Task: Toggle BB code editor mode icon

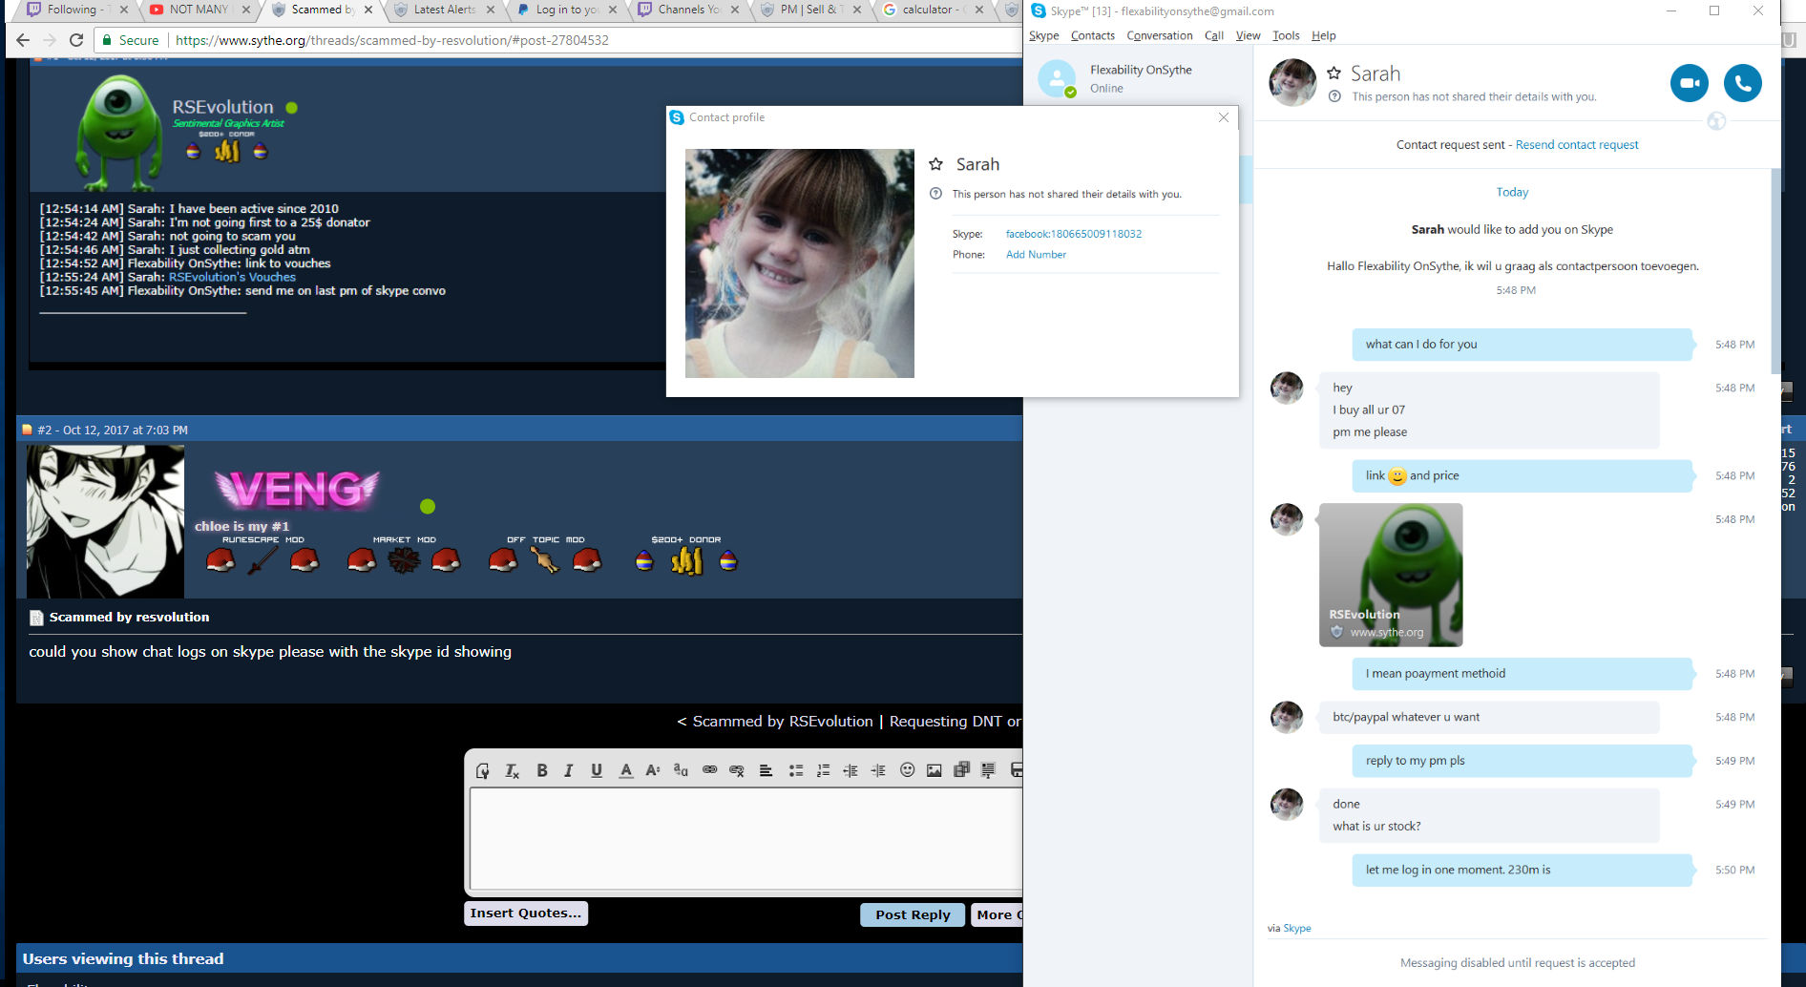Action: click(483, 770)
